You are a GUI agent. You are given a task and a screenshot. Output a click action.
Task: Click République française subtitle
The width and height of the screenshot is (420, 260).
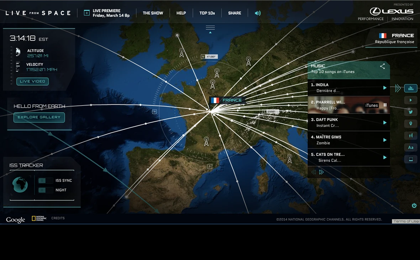pos(394,42)
